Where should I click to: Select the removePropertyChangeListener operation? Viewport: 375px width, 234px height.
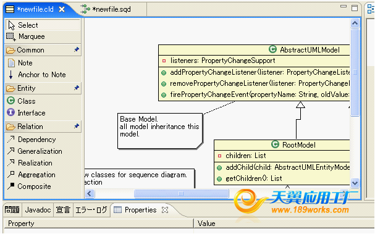(255, 83)
